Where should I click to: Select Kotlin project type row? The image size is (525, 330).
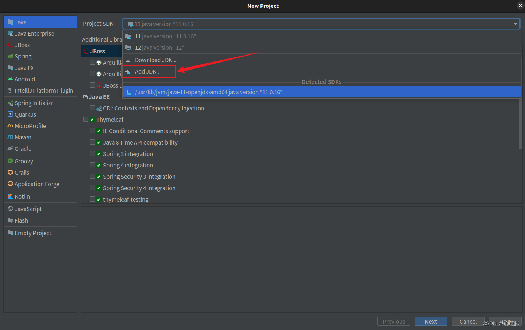[x=40, y=196]
